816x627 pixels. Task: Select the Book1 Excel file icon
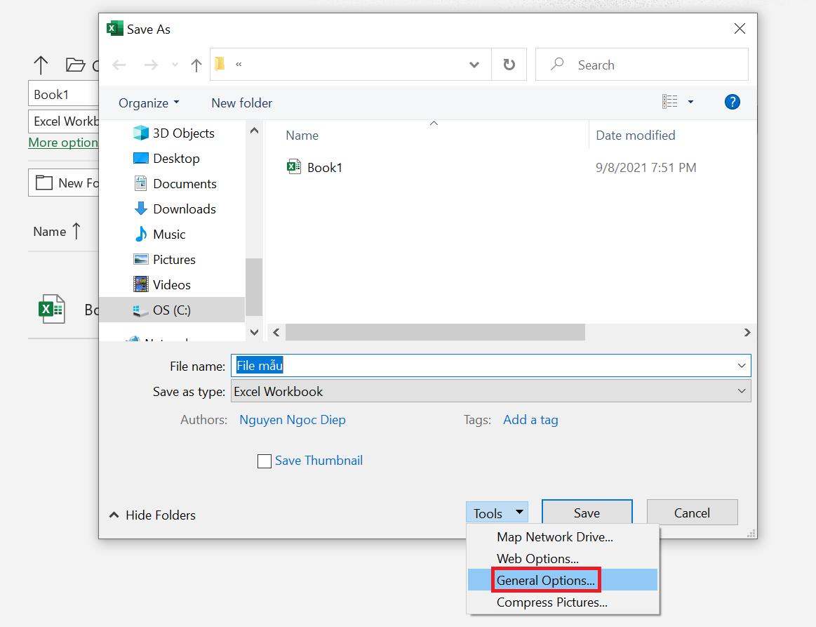coord(294,167)
